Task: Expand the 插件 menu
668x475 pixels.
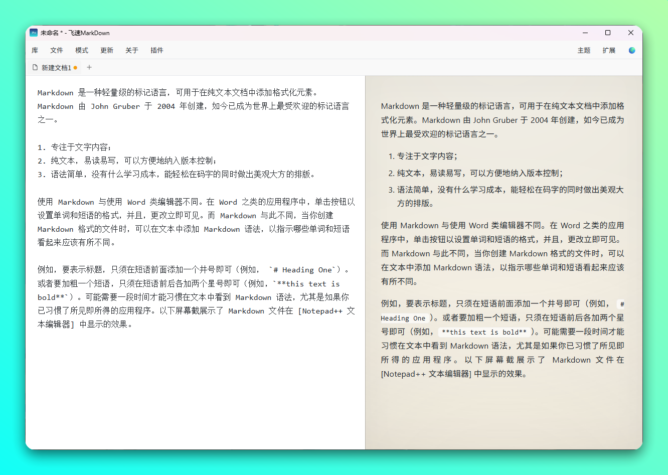Action: tap(157, 50)
